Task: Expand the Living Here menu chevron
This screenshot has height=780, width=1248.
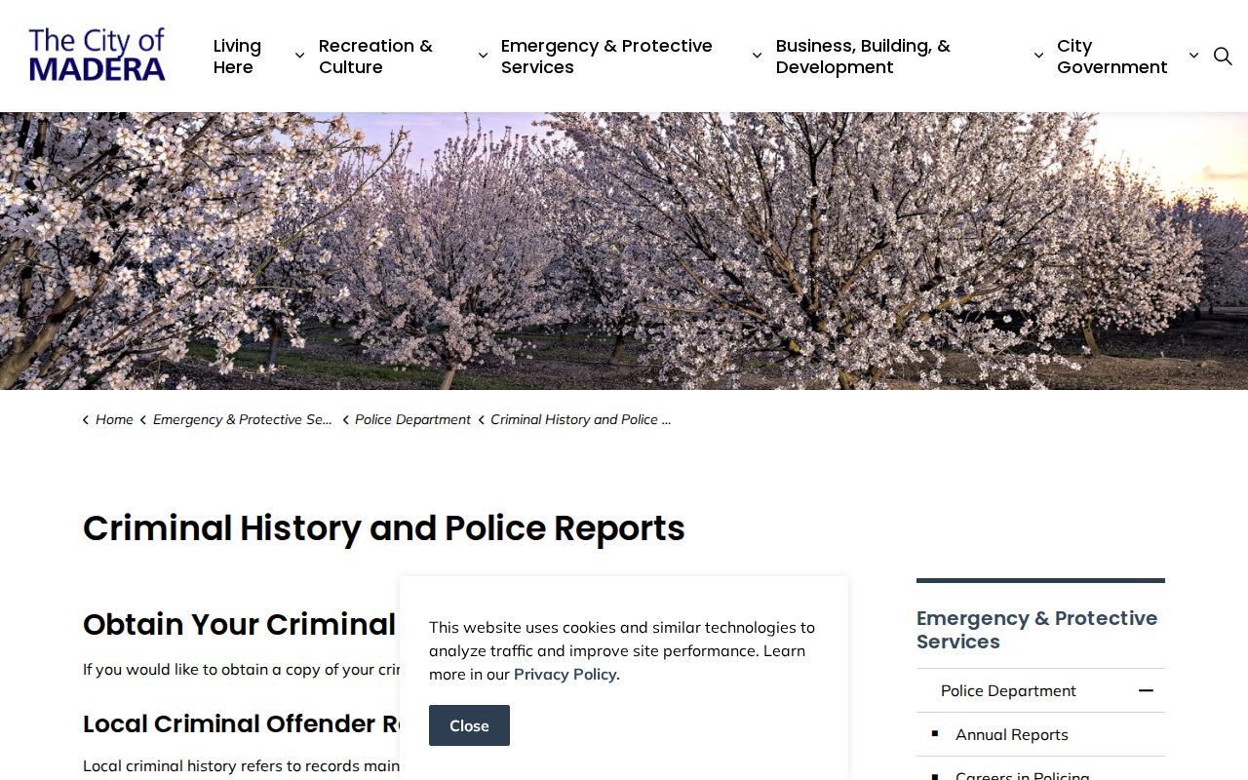Action: 299,56
